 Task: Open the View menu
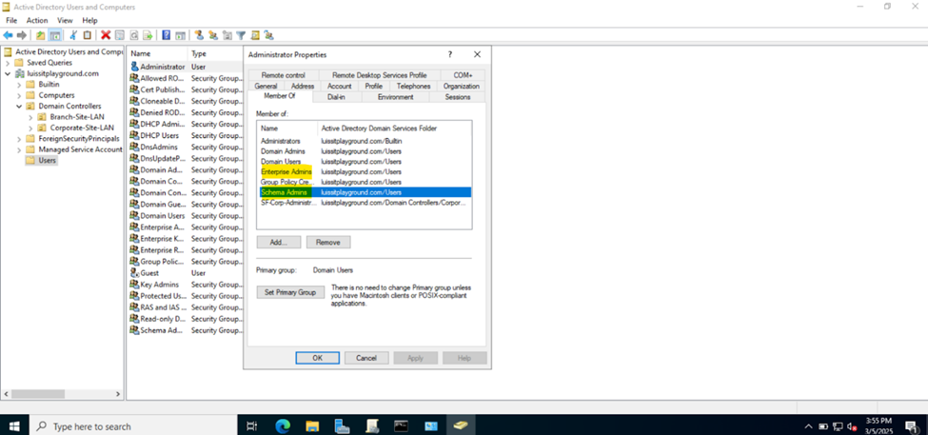click(x=65, y=20)
